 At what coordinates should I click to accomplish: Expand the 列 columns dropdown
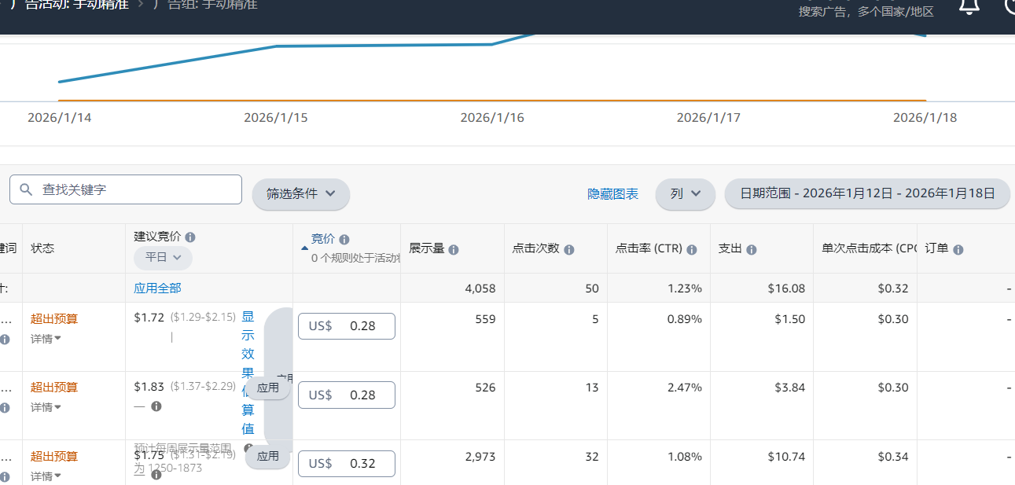(x=685, y=194)
